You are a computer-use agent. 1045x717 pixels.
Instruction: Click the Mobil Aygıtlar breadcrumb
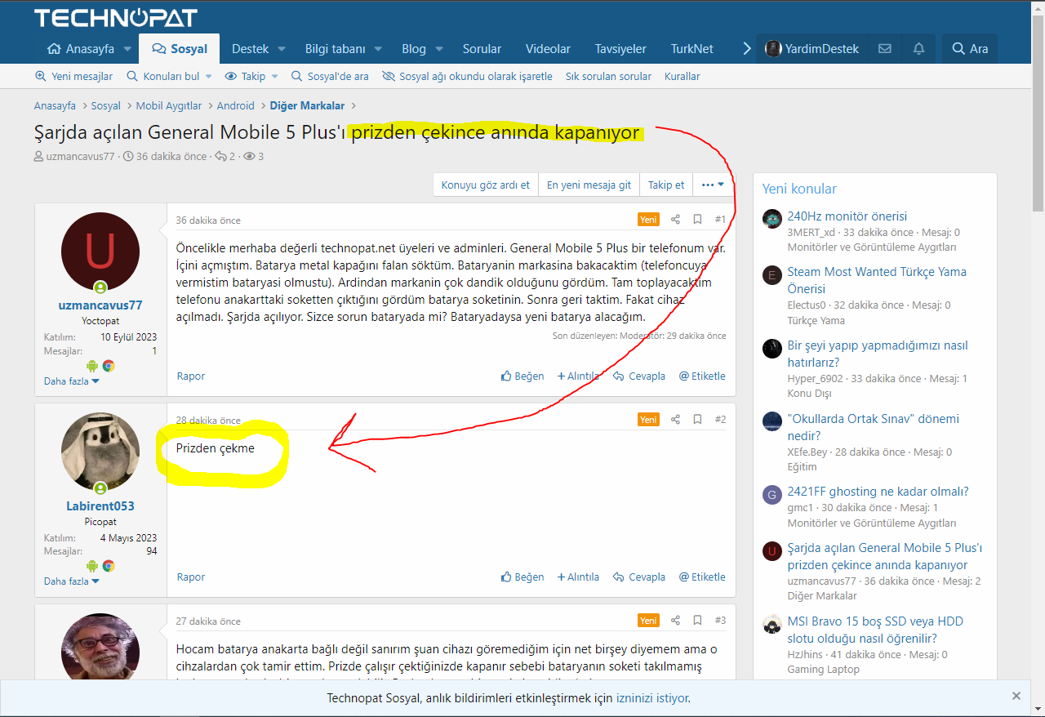[x=169, y=106]
